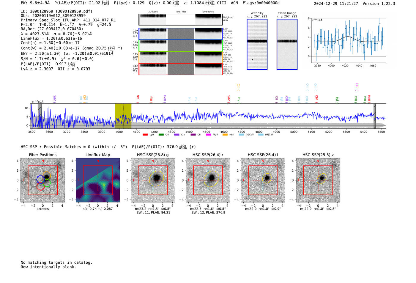Click the Fiber Positions cutout image
This screenshot has width=416, height=283.
tap(43, 180)
